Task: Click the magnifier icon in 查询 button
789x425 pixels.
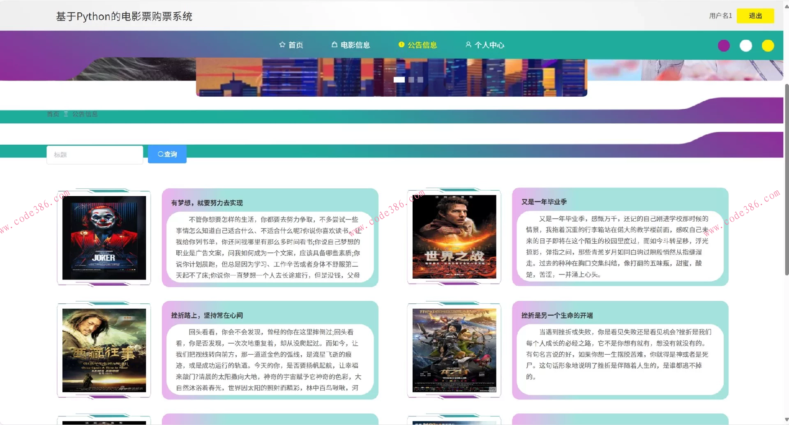Action: [x=161, y=154]
